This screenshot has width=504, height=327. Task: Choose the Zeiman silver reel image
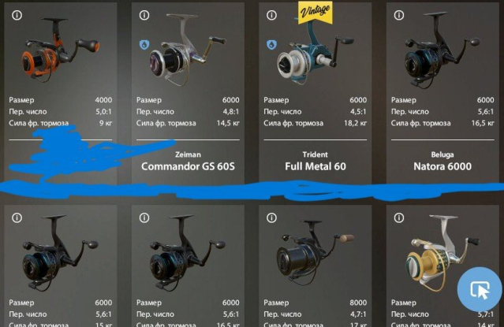pyautogui.click(x=188, y=49)
